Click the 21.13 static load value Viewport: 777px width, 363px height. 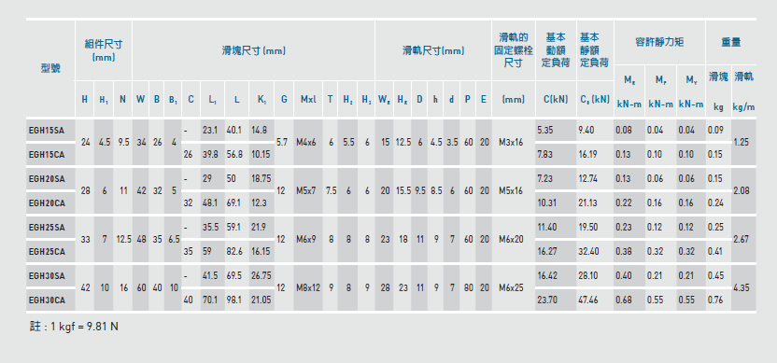(588, 203)
